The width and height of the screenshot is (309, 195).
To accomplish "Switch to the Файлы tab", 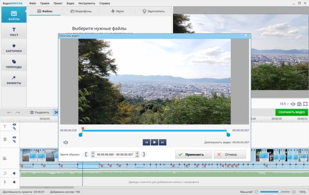I will click(x=45, y=11).
